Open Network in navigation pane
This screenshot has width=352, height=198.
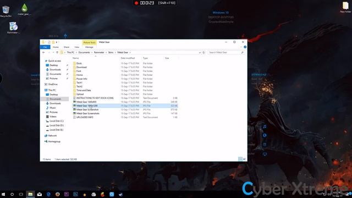point(51,136)
